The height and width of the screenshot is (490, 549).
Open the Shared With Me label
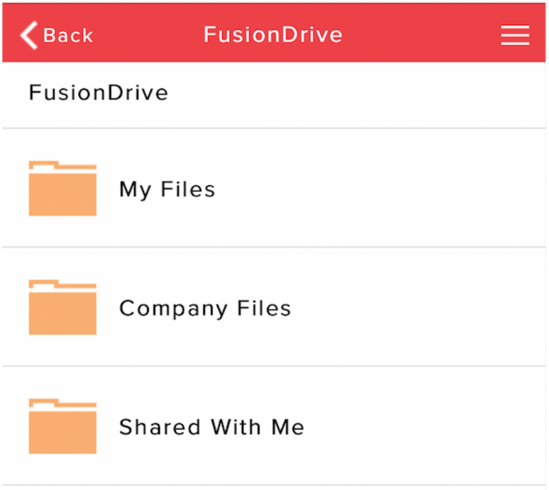click(211, 427)
